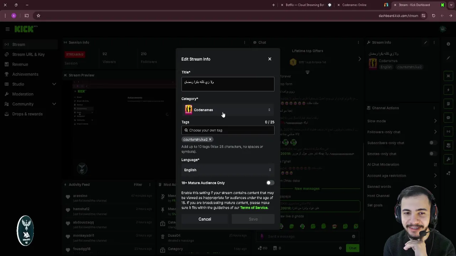Click the green Chat send button
Viewport: 456px width, 256px height.
click(352, 248)
